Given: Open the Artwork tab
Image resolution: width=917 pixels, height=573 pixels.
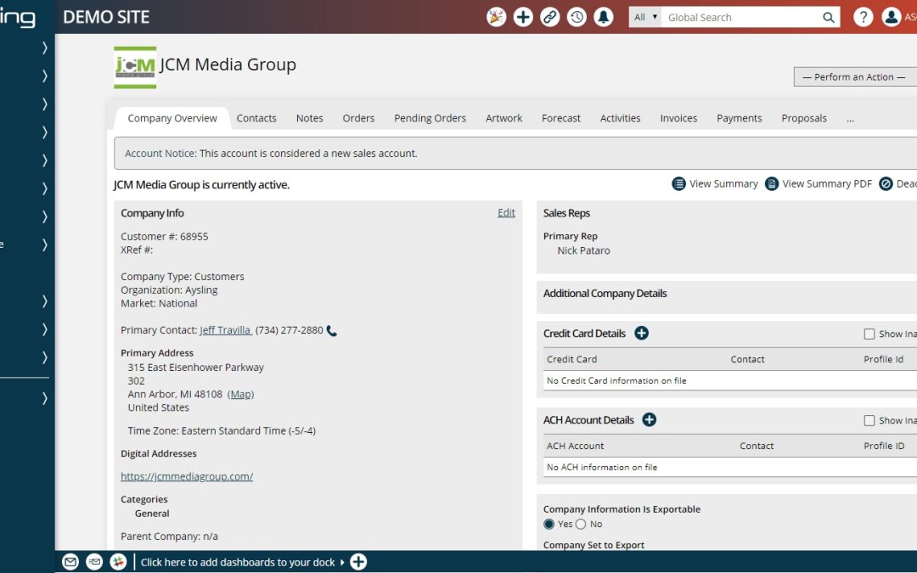Looking at the screenshot, I should (504, 118).
